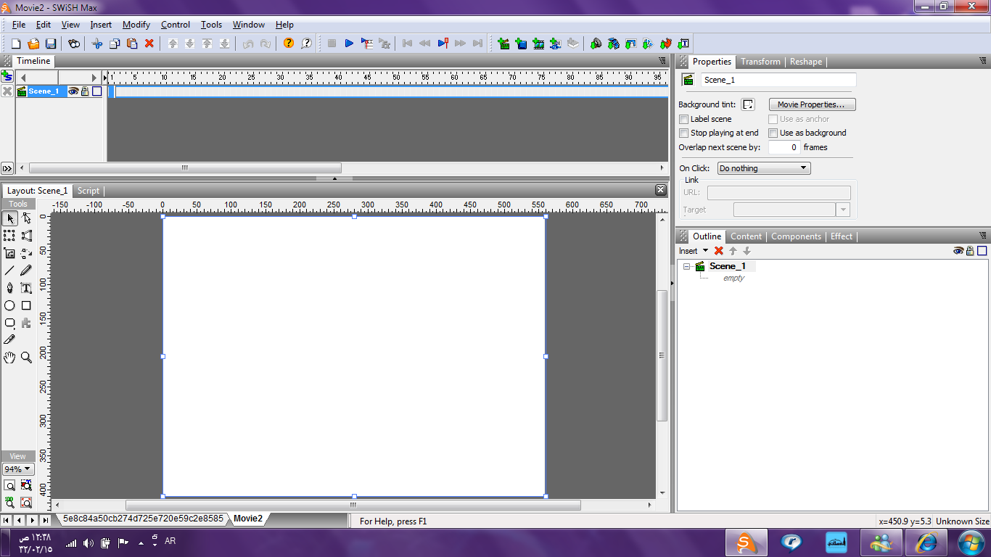Click the Save icon in toolbar

pyautogui.click(x=51, y=44)
